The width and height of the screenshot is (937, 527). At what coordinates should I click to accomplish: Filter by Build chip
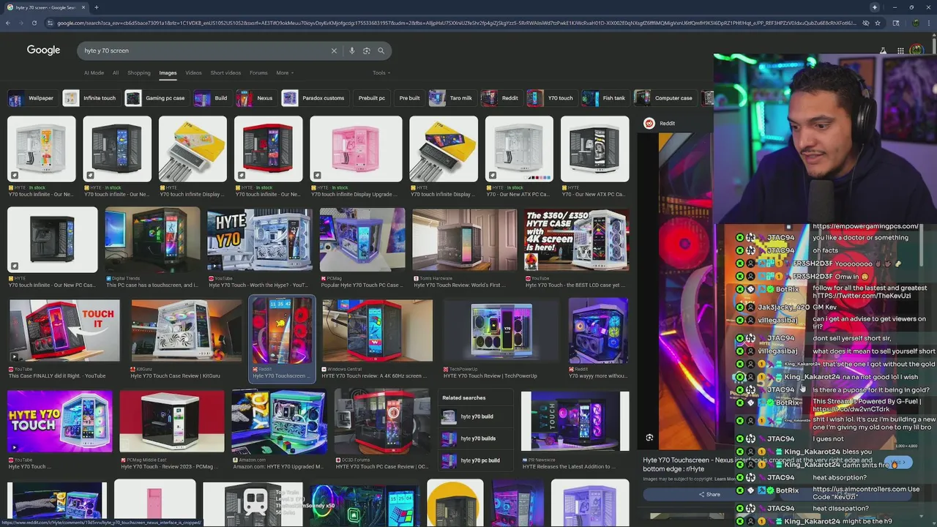(212, 98)
